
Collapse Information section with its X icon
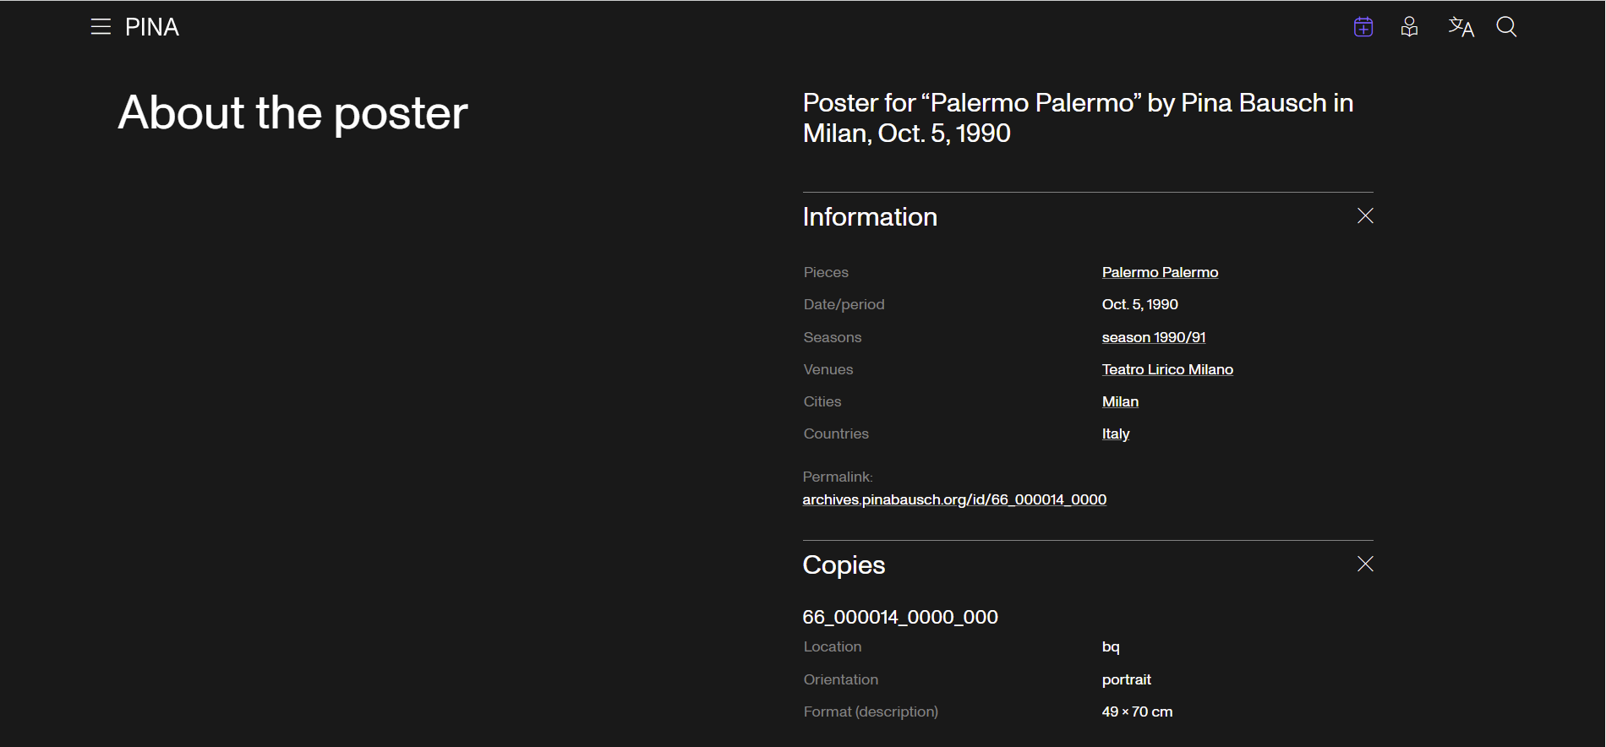(1365, 216)
